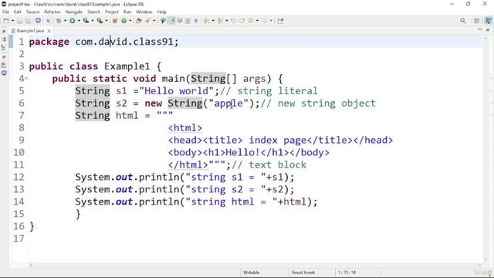The height and width of the screenshot is (278, 494).
Task: Jump to Last Edit Location icon
Action: [233, 21]
